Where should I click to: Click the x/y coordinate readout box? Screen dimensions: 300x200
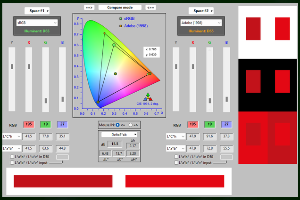click(x=151, y=52)
